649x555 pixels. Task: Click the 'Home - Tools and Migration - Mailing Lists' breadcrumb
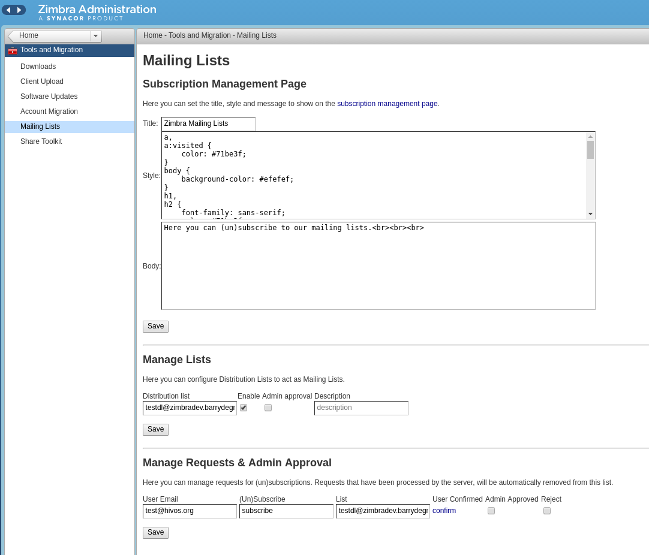click(x=210, y=35)
